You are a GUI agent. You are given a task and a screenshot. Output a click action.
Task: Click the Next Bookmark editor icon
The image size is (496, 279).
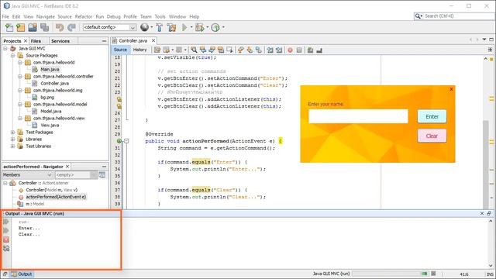click(250, 50)
